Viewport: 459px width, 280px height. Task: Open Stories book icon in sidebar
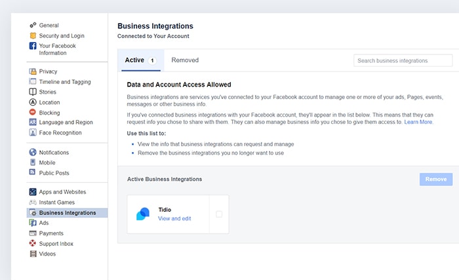pyautogui.click(x=33, y=92)
